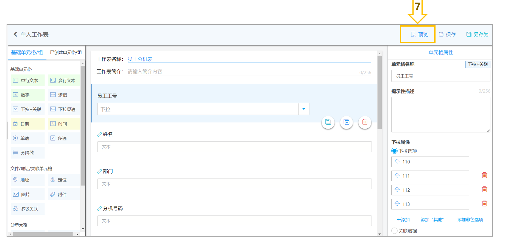505x241 pixels.
Task: Grab the move handle of option 111
Action: point(397,175)
